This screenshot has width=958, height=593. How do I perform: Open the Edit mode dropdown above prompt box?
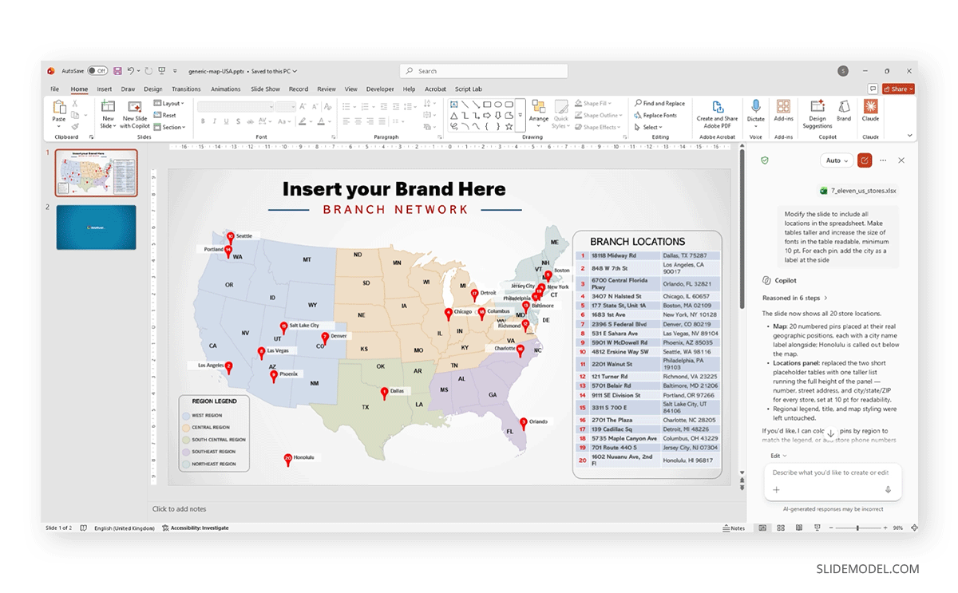pyautogui.click(x=778, y=456)
